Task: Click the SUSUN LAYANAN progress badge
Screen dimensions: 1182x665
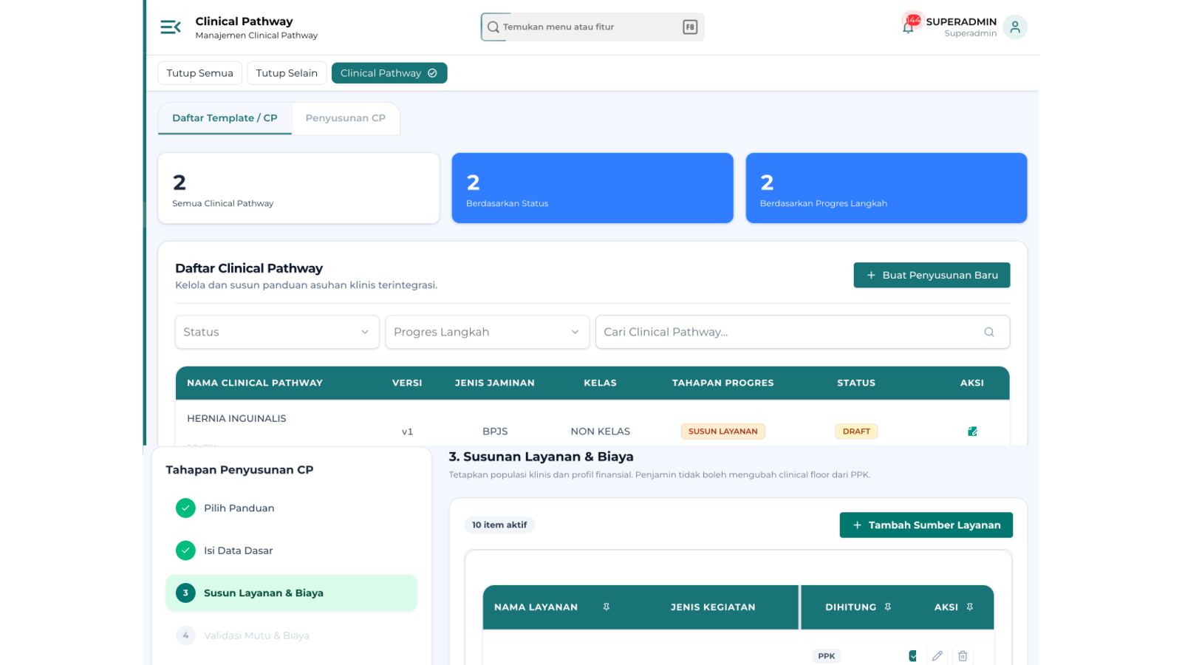Action: coord(722,432)
